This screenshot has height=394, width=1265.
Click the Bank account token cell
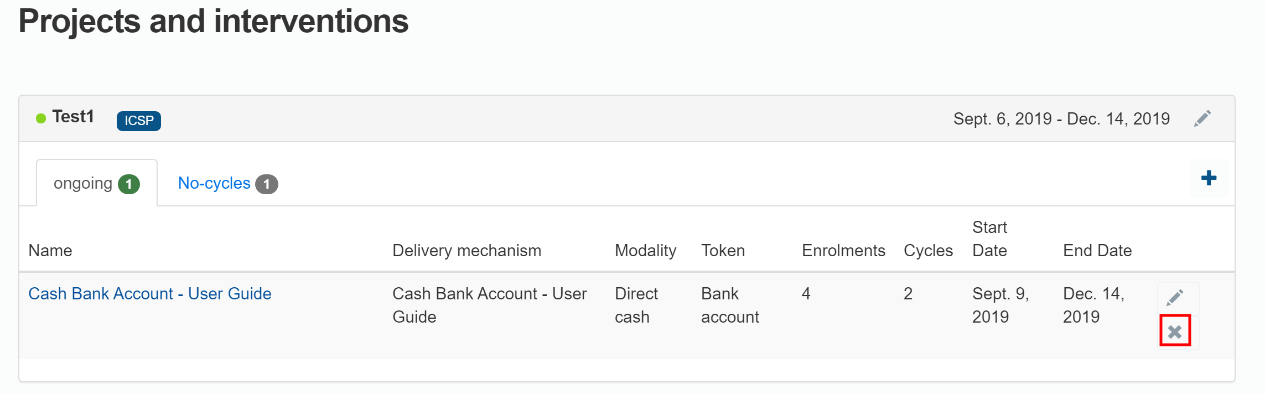pyautogui.click(x=729, y=305)
